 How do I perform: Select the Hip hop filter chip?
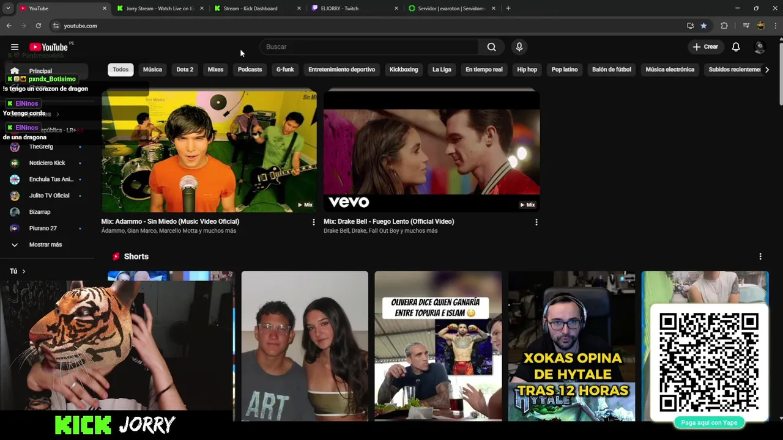527,69
